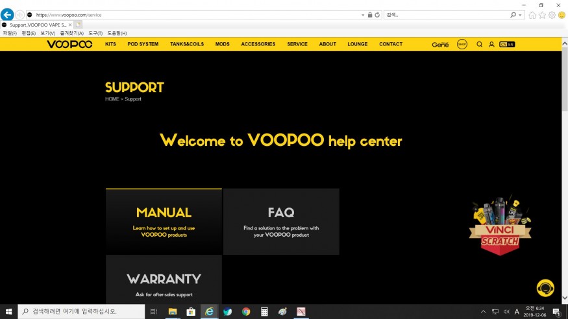The width and height of the screenshot is (568, 319).
Task: Switch to Internet Explorer taskbar icon
Action: (x=210, y=311)
